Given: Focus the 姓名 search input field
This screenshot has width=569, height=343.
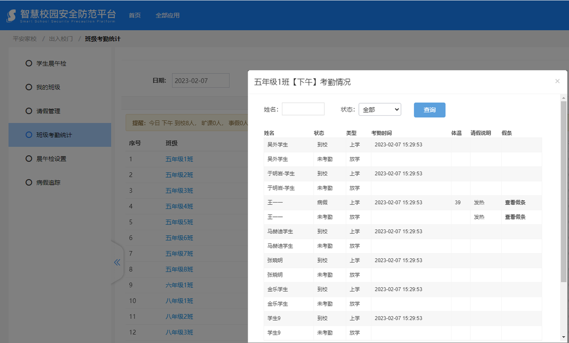Looking at the screenshot, I should click(303, 109).
